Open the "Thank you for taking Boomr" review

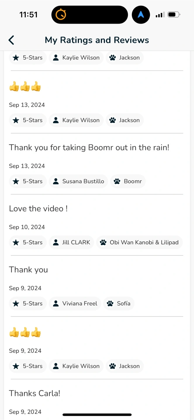tap(89, 148)
